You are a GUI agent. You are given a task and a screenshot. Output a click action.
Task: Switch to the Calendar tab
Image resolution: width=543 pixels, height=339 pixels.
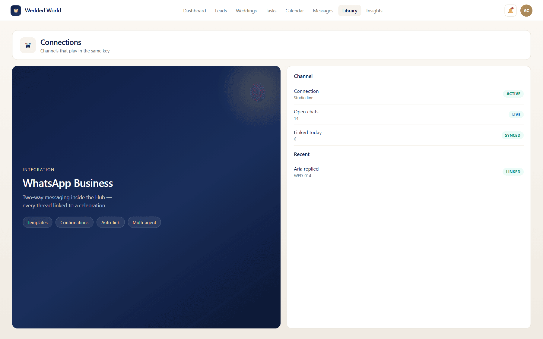tap(295, 11)
